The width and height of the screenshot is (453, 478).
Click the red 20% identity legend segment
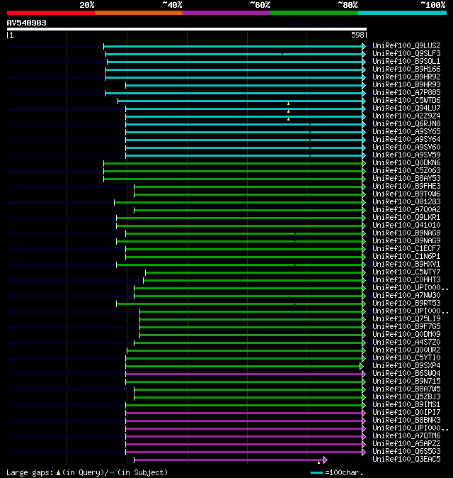pos(51,13)
